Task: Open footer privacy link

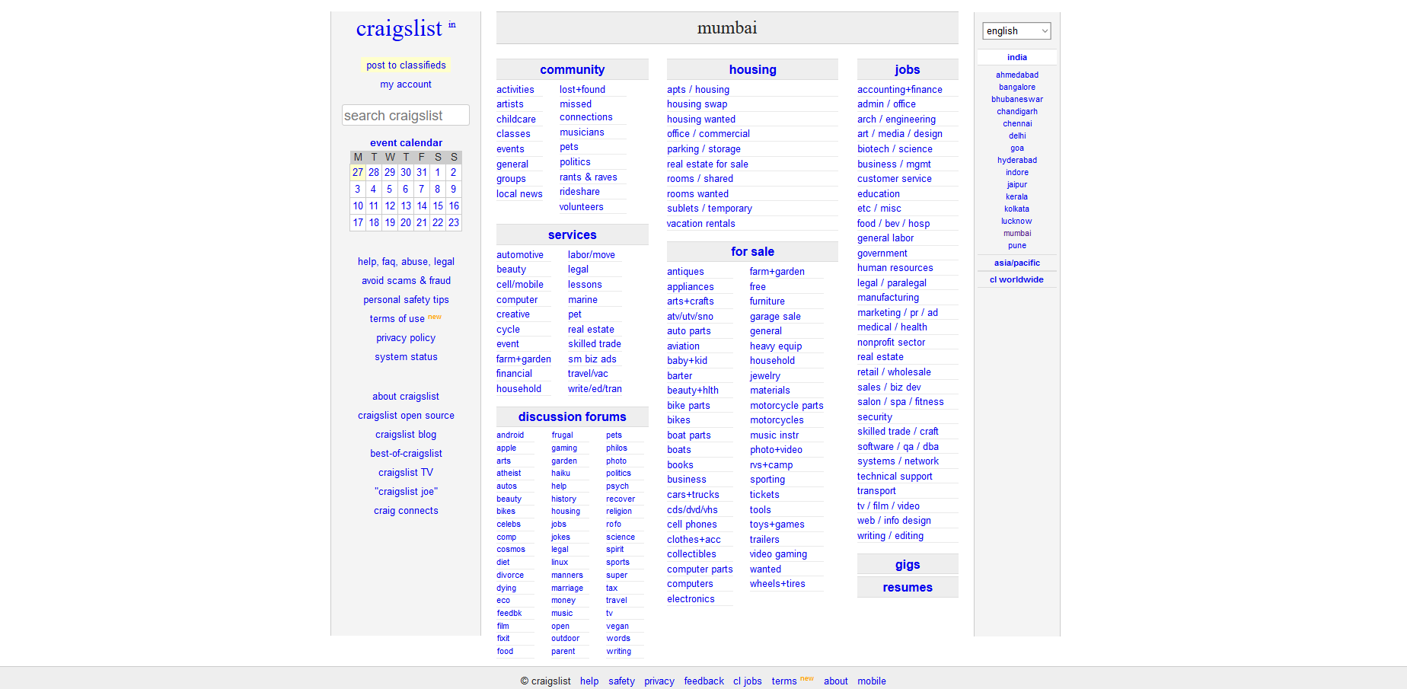Action: click(x=659, y=681)
